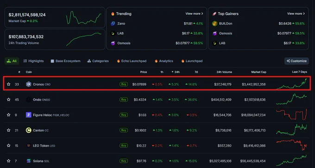Sort by the Coin column header
The image size is (315, 168).
(29, 72)
